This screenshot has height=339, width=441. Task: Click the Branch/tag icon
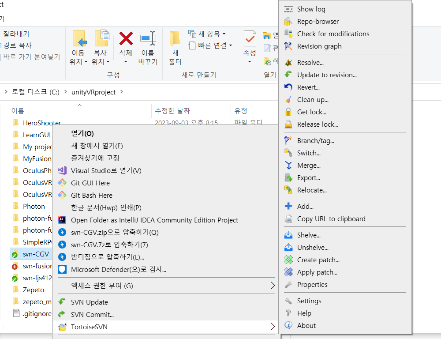[x=288, y=141]
